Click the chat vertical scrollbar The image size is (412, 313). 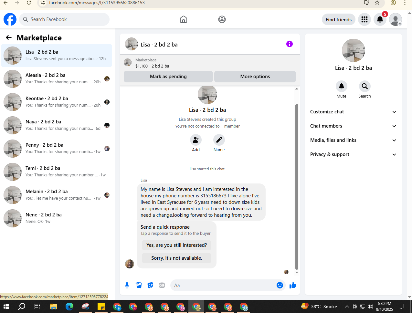pos(297,187)
